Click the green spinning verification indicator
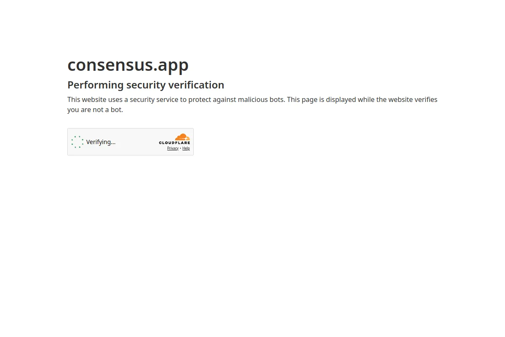 click(x=77, y=142)
